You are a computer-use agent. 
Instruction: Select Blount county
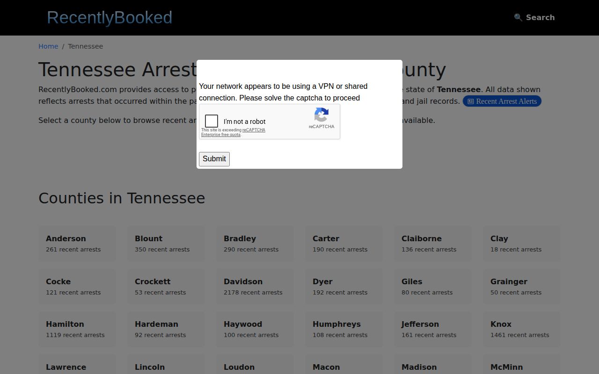tap(166, 244)
